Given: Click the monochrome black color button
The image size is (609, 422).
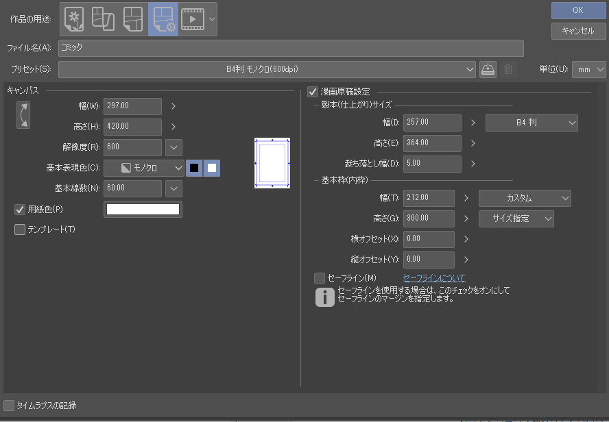Looking at the screenshot, I should tap(194, 168).
